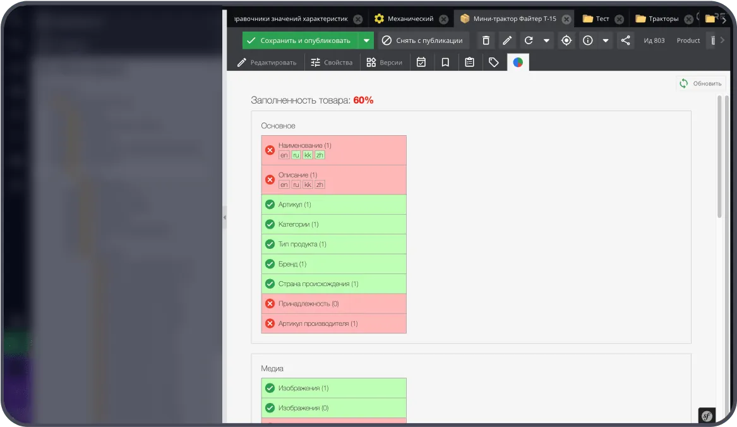Open the bookmark icon tab

[x=445, y=62]
